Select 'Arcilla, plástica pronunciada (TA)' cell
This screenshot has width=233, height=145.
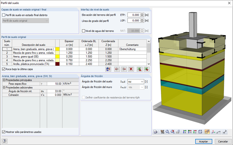pos(34,64)
